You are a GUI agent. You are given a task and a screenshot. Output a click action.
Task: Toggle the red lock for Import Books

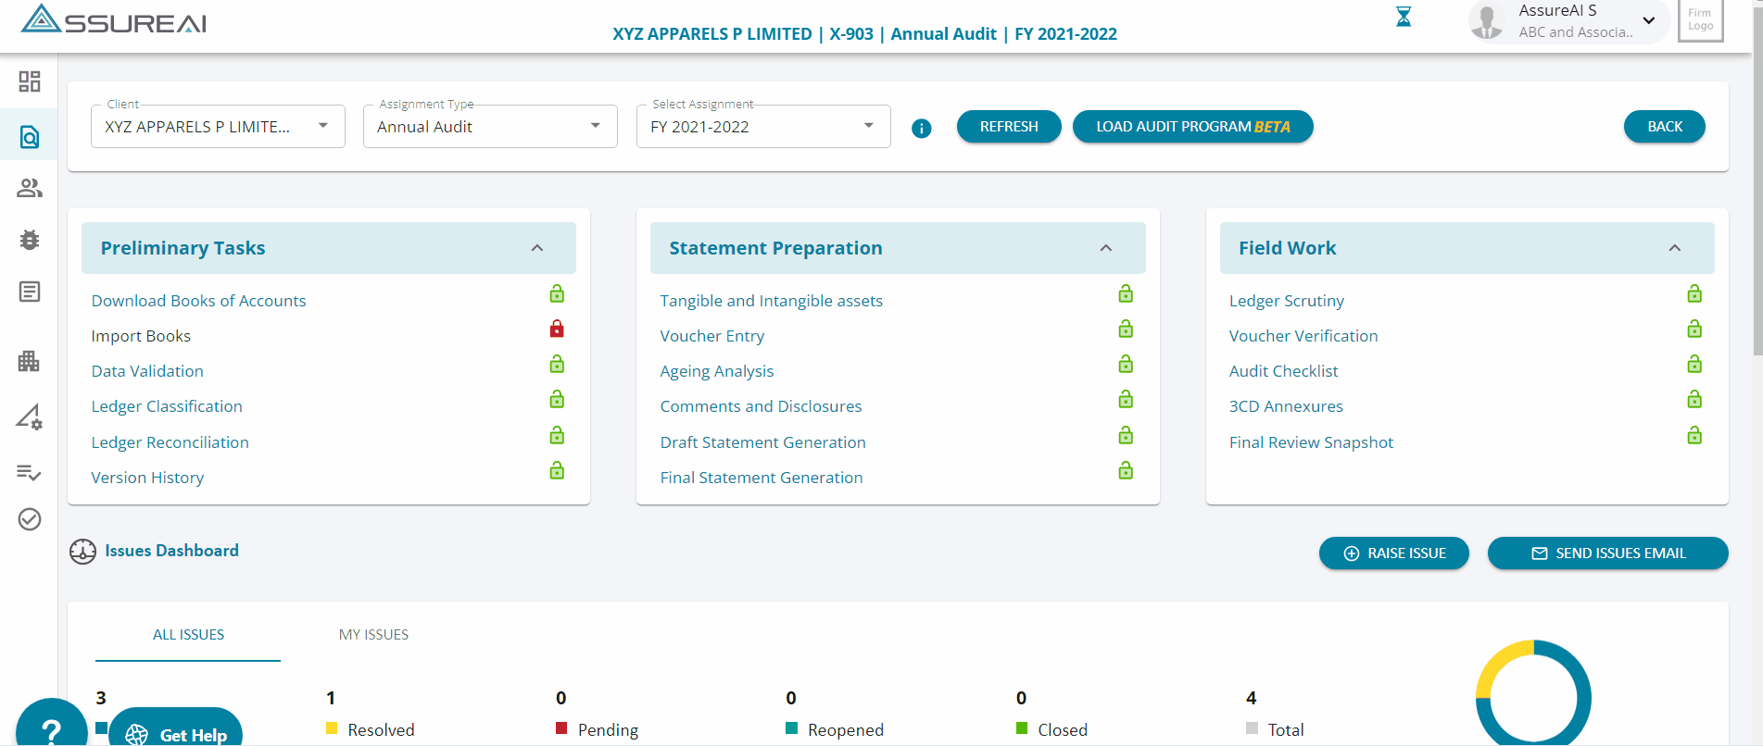(557, 329)
